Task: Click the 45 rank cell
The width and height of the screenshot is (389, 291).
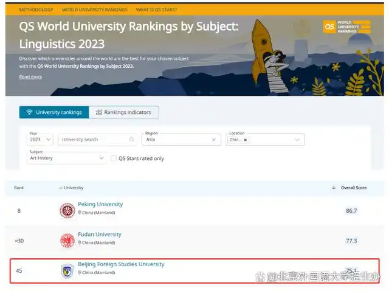Action: pos(19,271)
